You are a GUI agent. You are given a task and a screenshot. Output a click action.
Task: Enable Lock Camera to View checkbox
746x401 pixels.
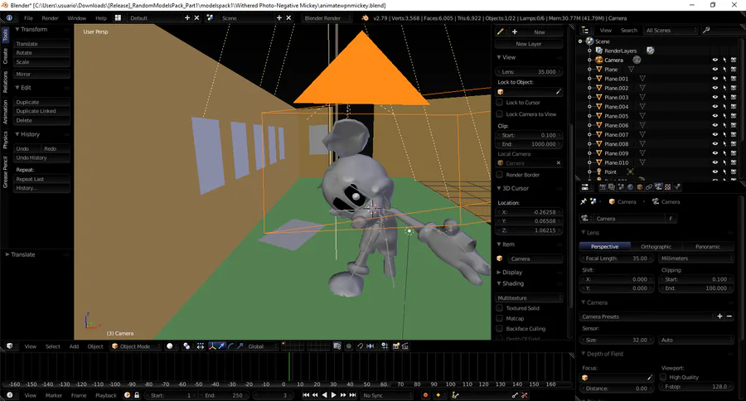pyautogui.click(x=500, y=114)
